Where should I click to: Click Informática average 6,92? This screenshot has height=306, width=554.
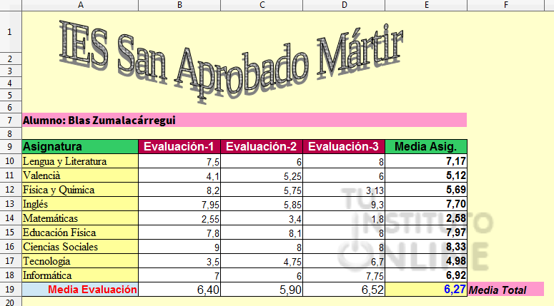coord(426,275)
